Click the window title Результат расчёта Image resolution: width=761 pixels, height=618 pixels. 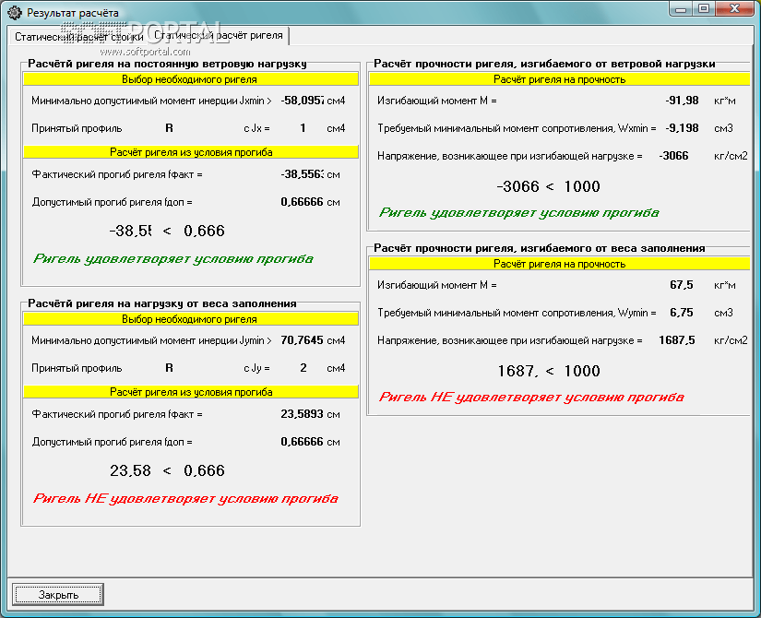73,13
